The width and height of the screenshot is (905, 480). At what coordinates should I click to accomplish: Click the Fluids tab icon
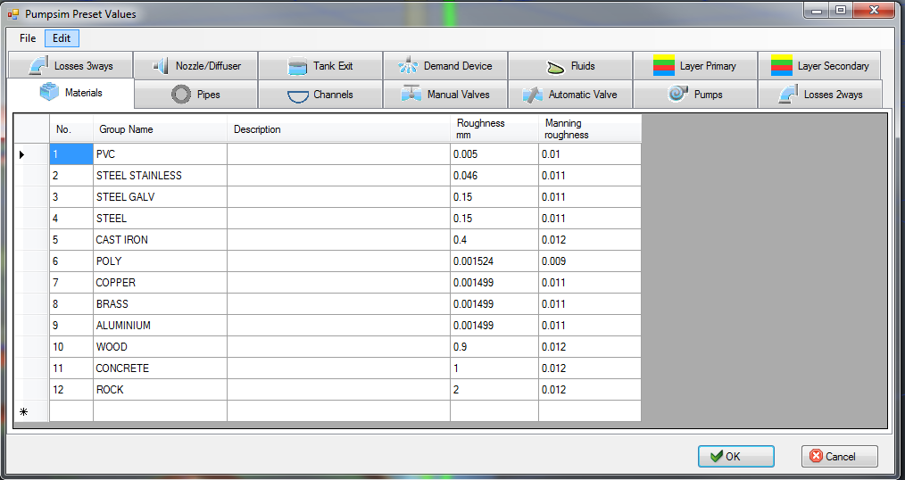pos(555,66)
